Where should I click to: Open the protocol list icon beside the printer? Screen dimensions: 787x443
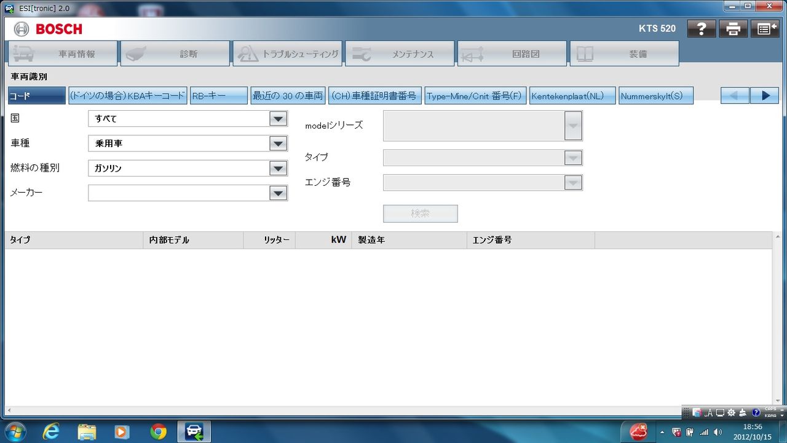click(765, 28)
